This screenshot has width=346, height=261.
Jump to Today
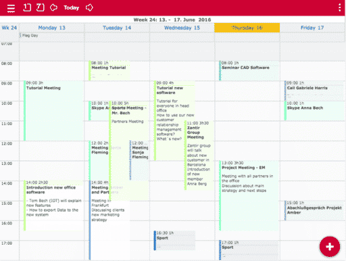click(x=72, y=7)
